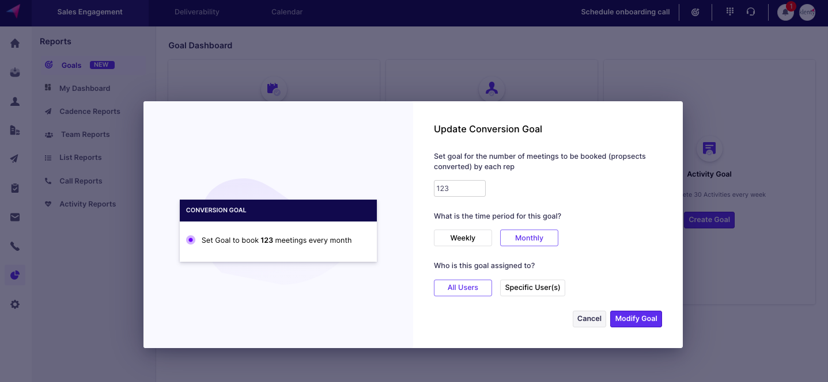Screen dimensions: 828x382
Task: Select the conversion goal radio button
Action: 191,240
